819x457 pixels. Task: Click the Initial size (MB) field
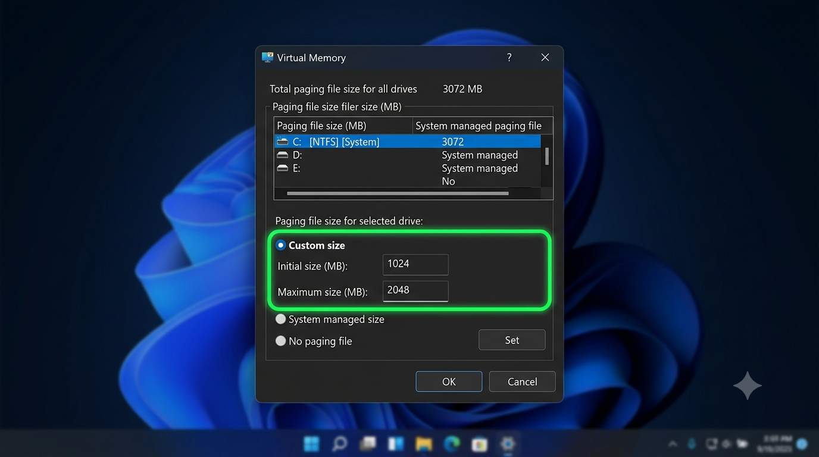[415, 264]
